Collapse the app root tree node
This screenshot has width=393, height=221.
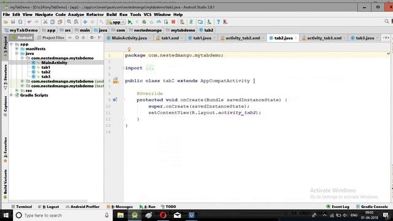[x=11, y=44]
